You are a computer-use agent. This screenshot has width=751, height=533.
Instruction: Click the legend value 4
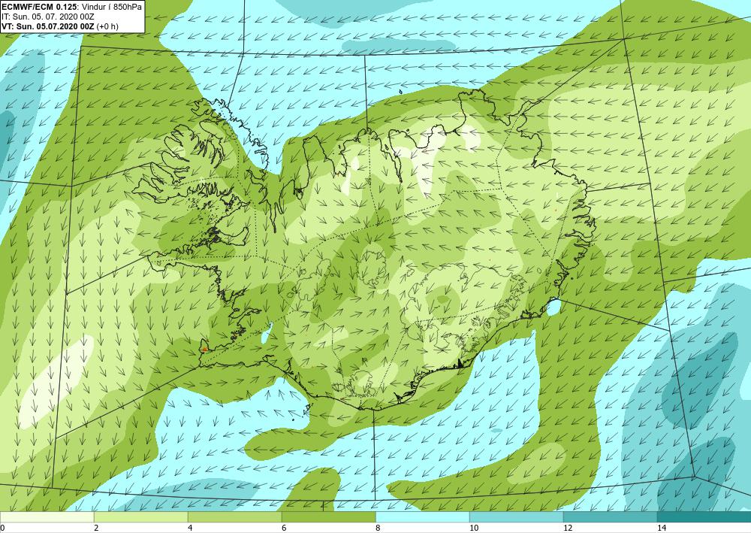click(190, 528)
